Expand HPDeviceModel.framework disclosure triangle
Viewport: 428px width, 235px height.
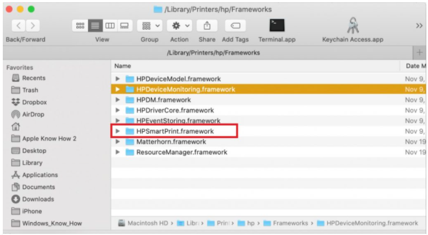click(x=118, y=79)
